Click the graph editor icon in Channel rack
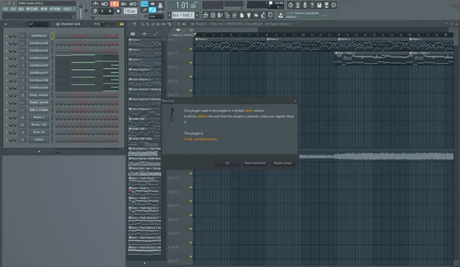Viewport: 460px width, 267px height. coord(121,24)
